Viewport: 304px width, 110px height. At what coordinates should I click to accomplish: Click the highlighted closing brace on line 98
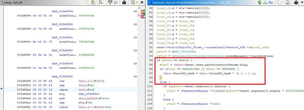point(161,78)
